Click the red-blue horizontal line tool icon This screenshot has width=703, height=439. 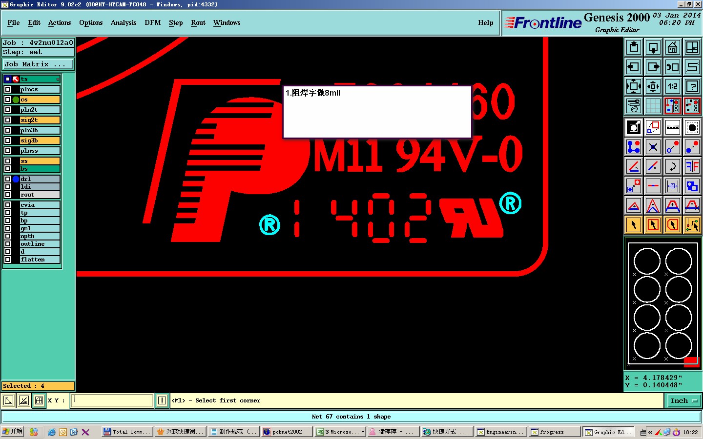coord(653,186)
